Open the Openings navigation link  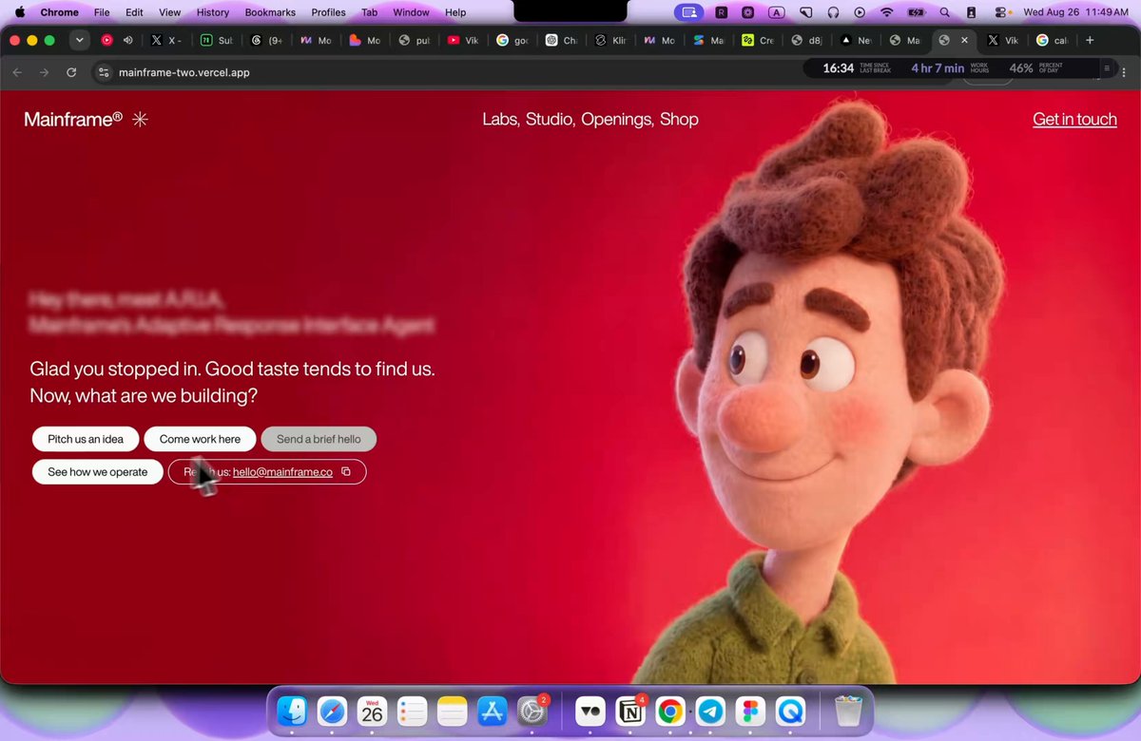click(x=617, y=120)
